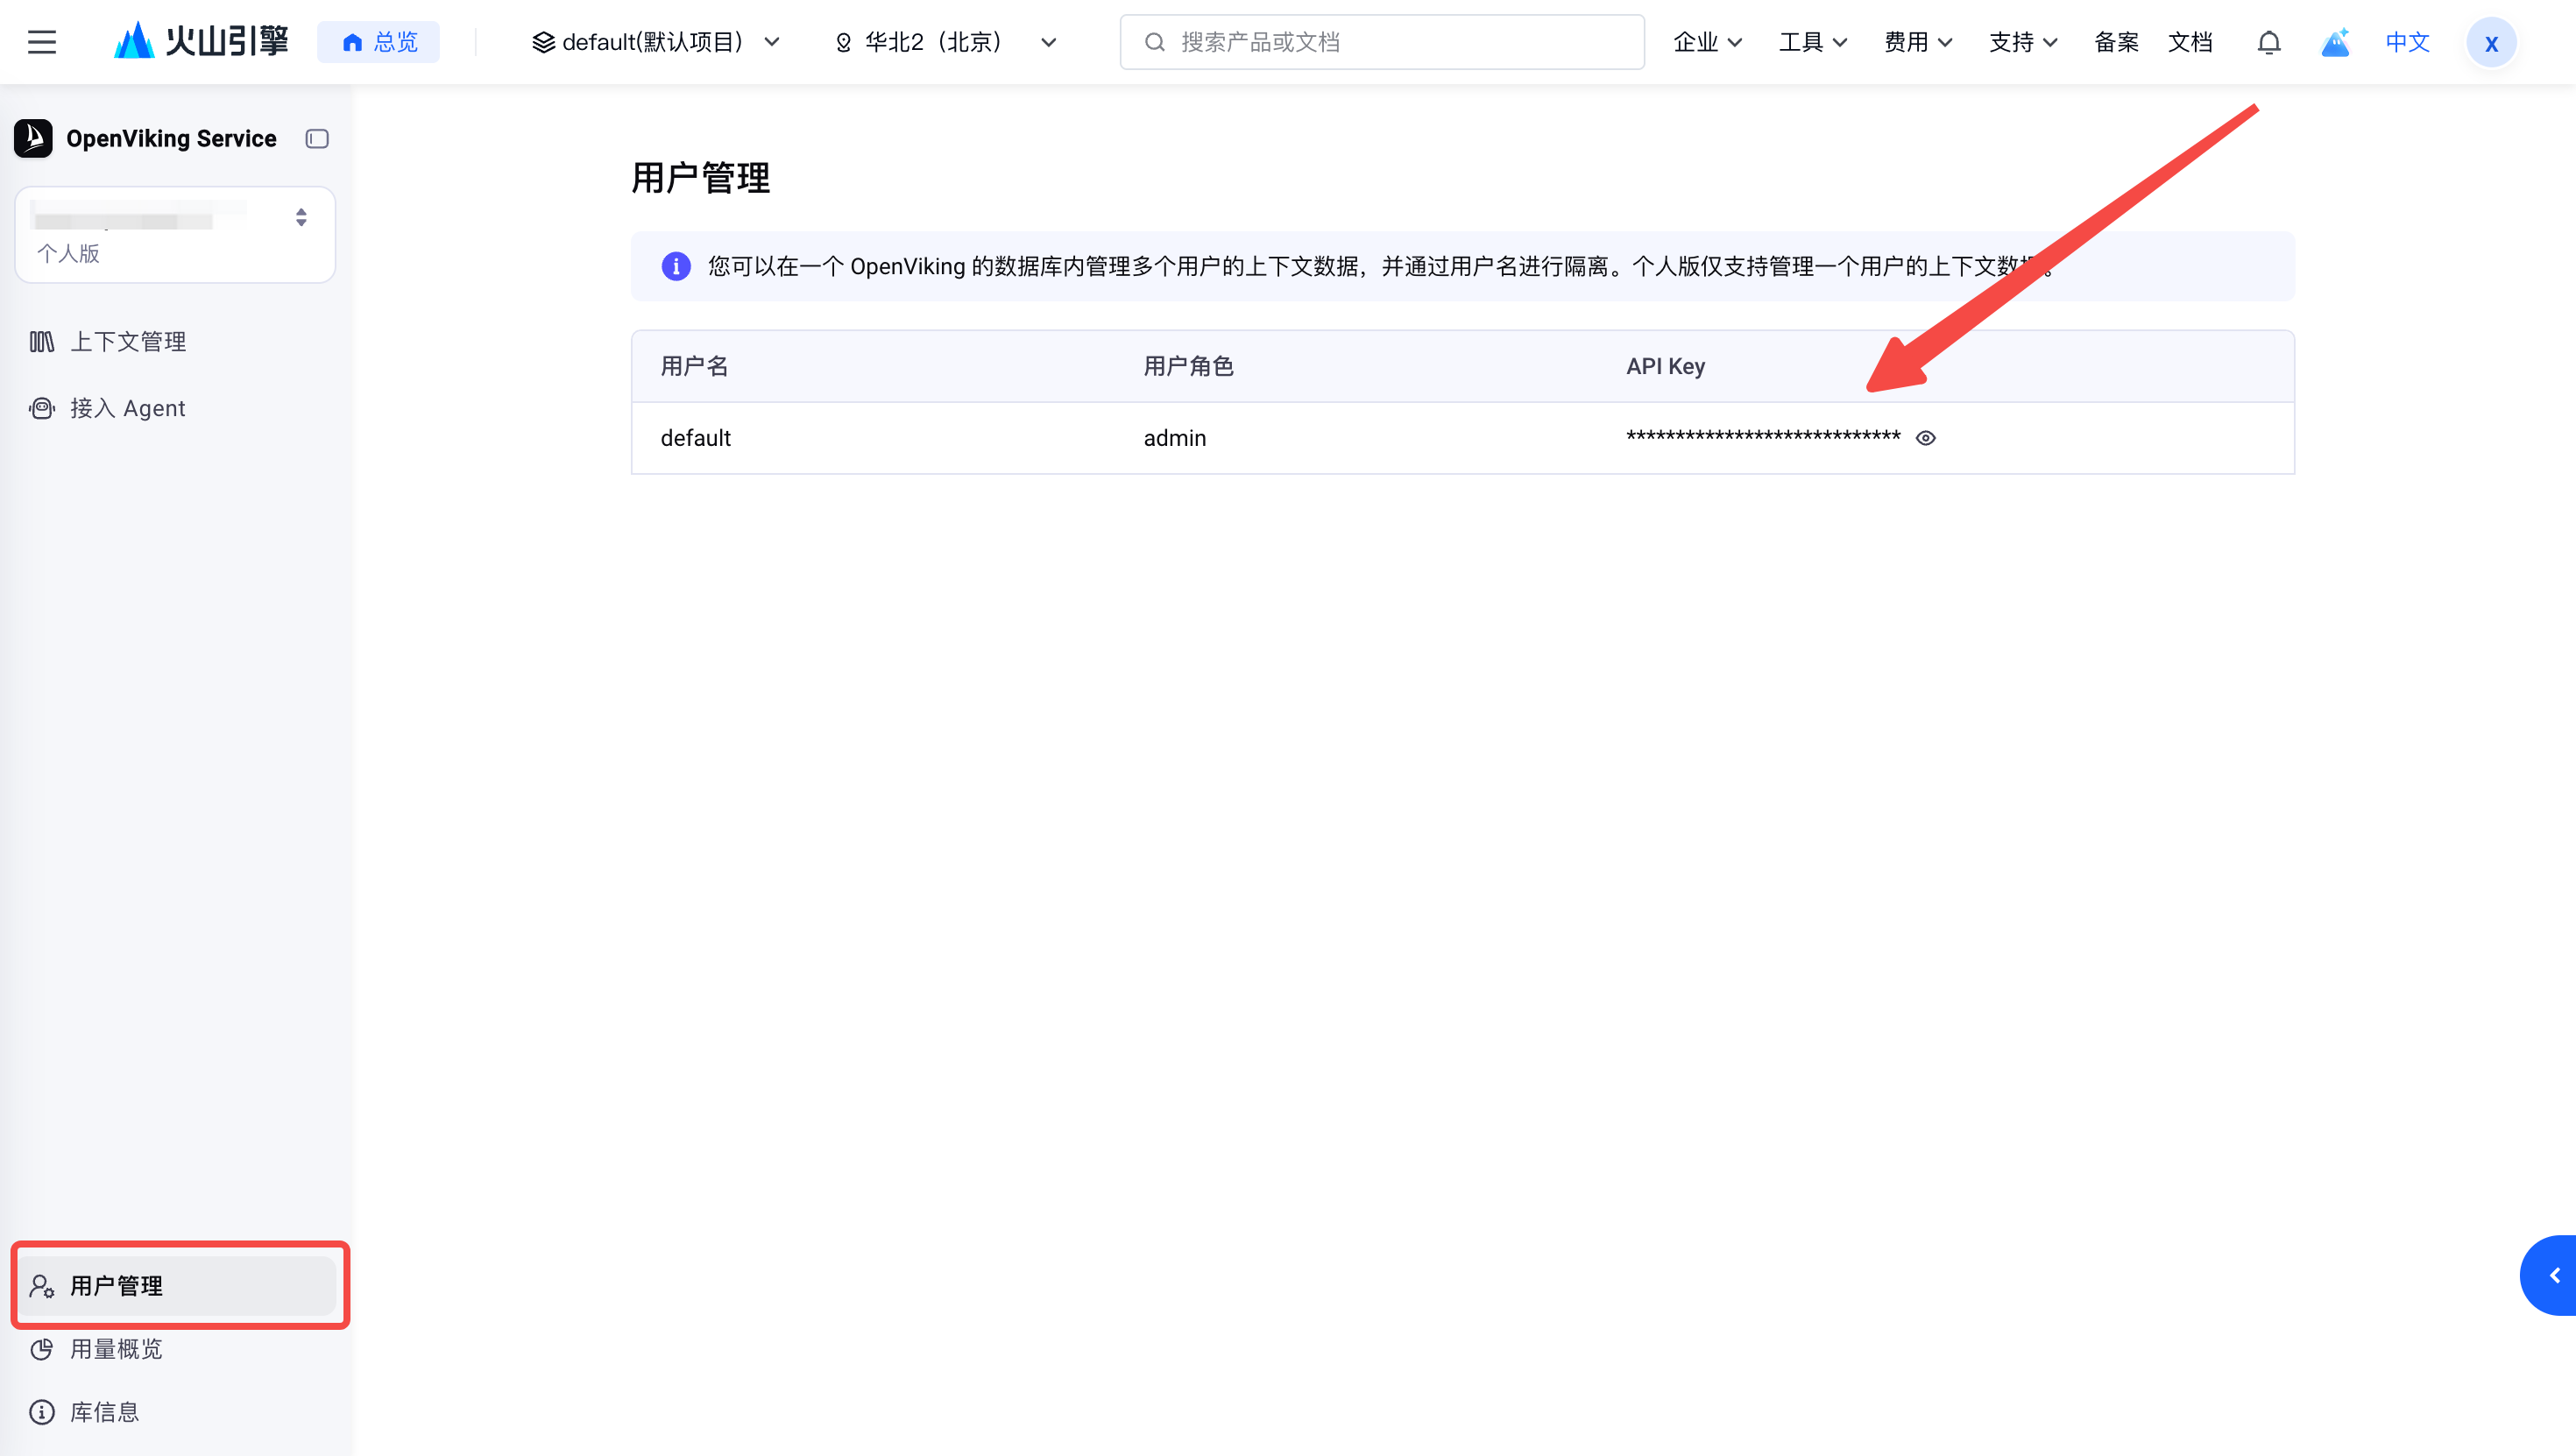This screenshot has height=1456, width=2576.
Task: Open the 工具 menu
Action: tap(1813, 42)
